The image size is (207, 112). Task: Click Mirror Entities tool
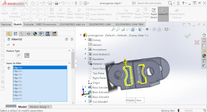tap(95, 9)
